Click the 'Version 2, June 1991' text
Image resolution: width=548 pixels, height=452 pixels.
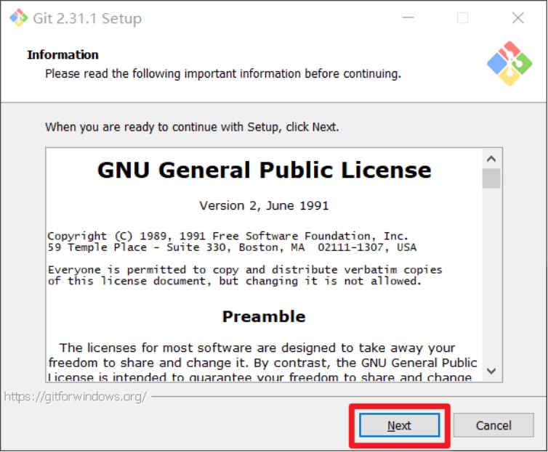[x=264, y=205]
